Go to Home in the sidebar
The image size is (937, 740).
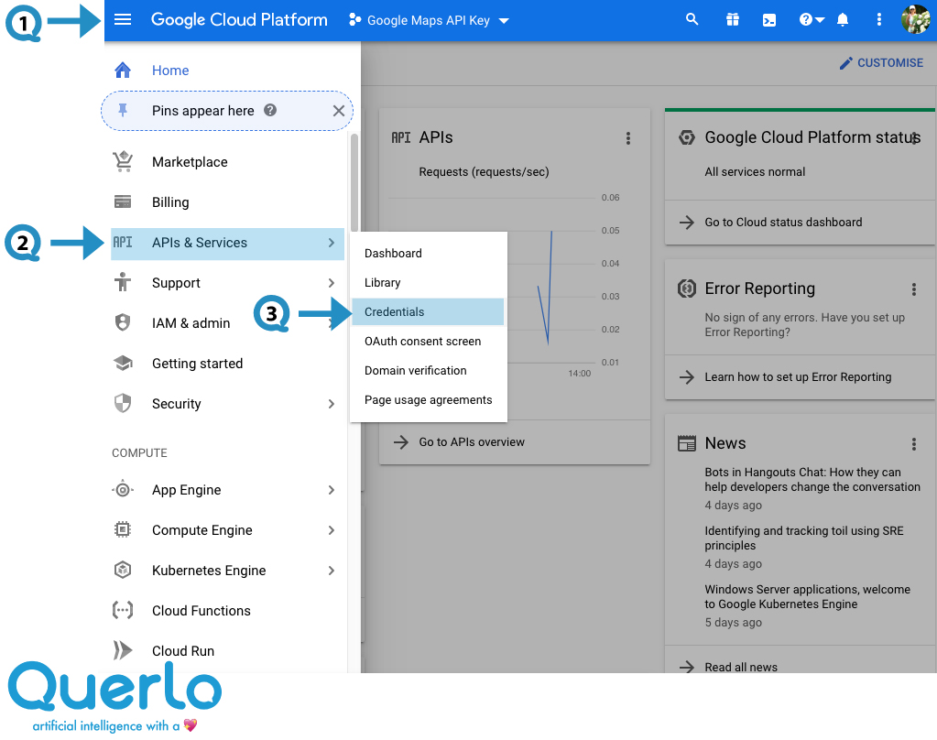pos(170,70)
